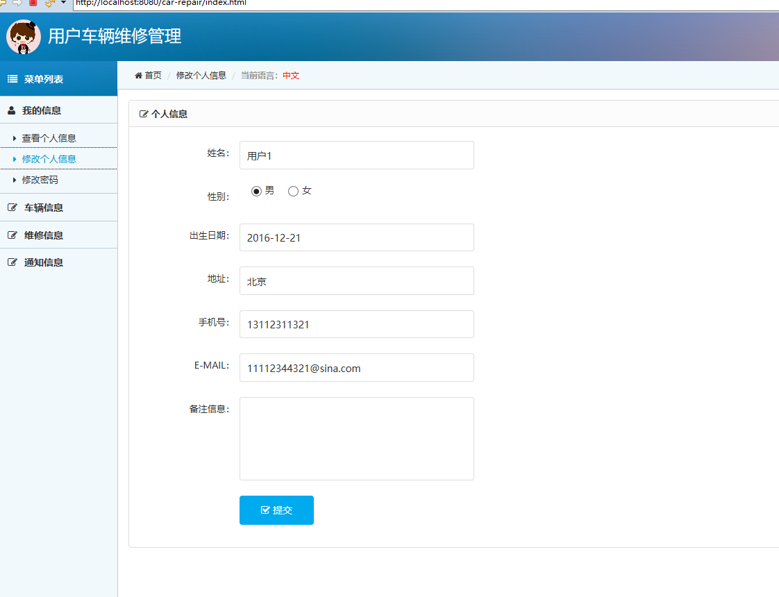Click the person icon next to 我的信息
779x597 pixels.
point(10,110)
